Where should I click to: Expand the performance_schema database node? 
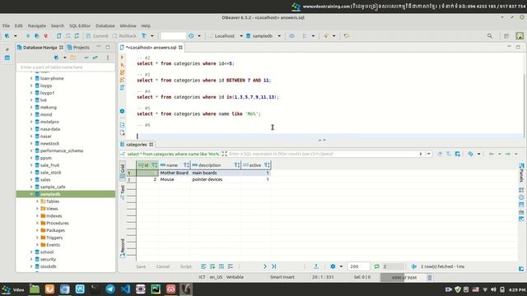(x=31, y=150)
